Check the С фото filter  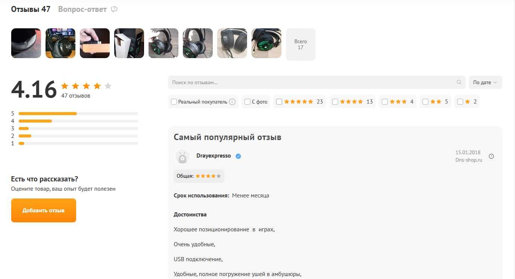247,102
